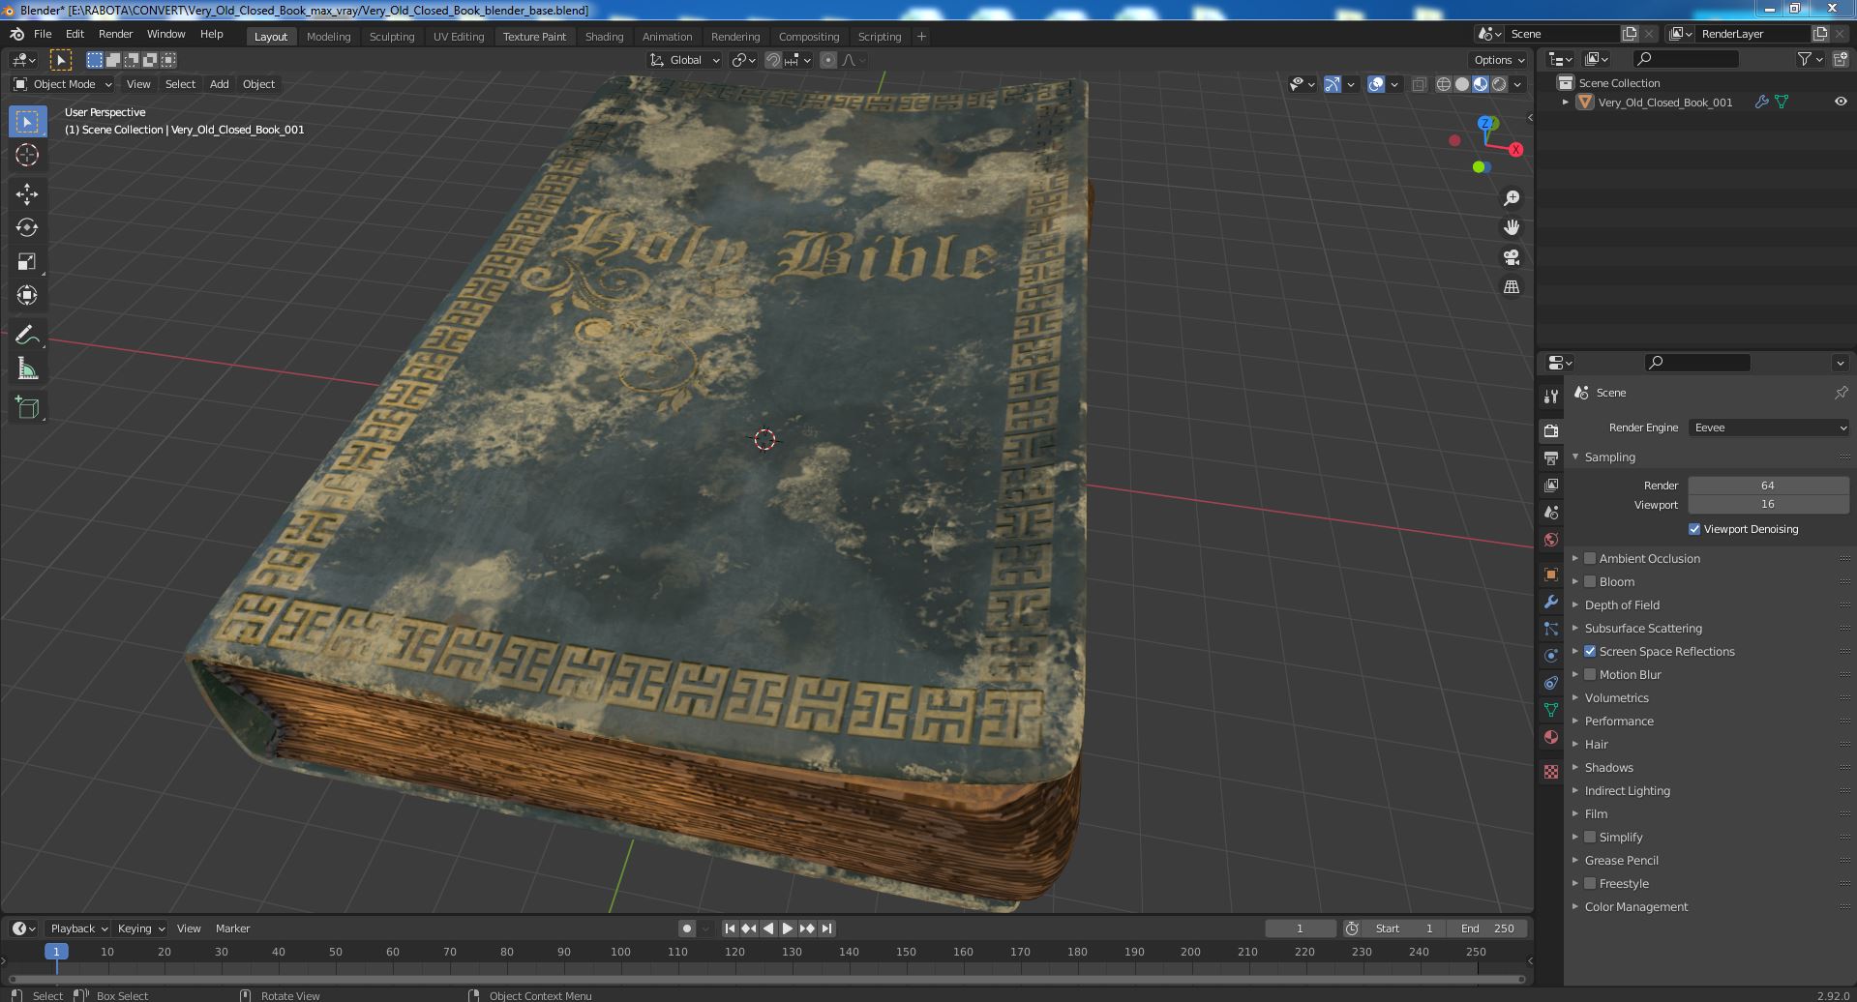Select the Measure tool
This screenshot has height=1002, width=1857.
tap(27, 369)
